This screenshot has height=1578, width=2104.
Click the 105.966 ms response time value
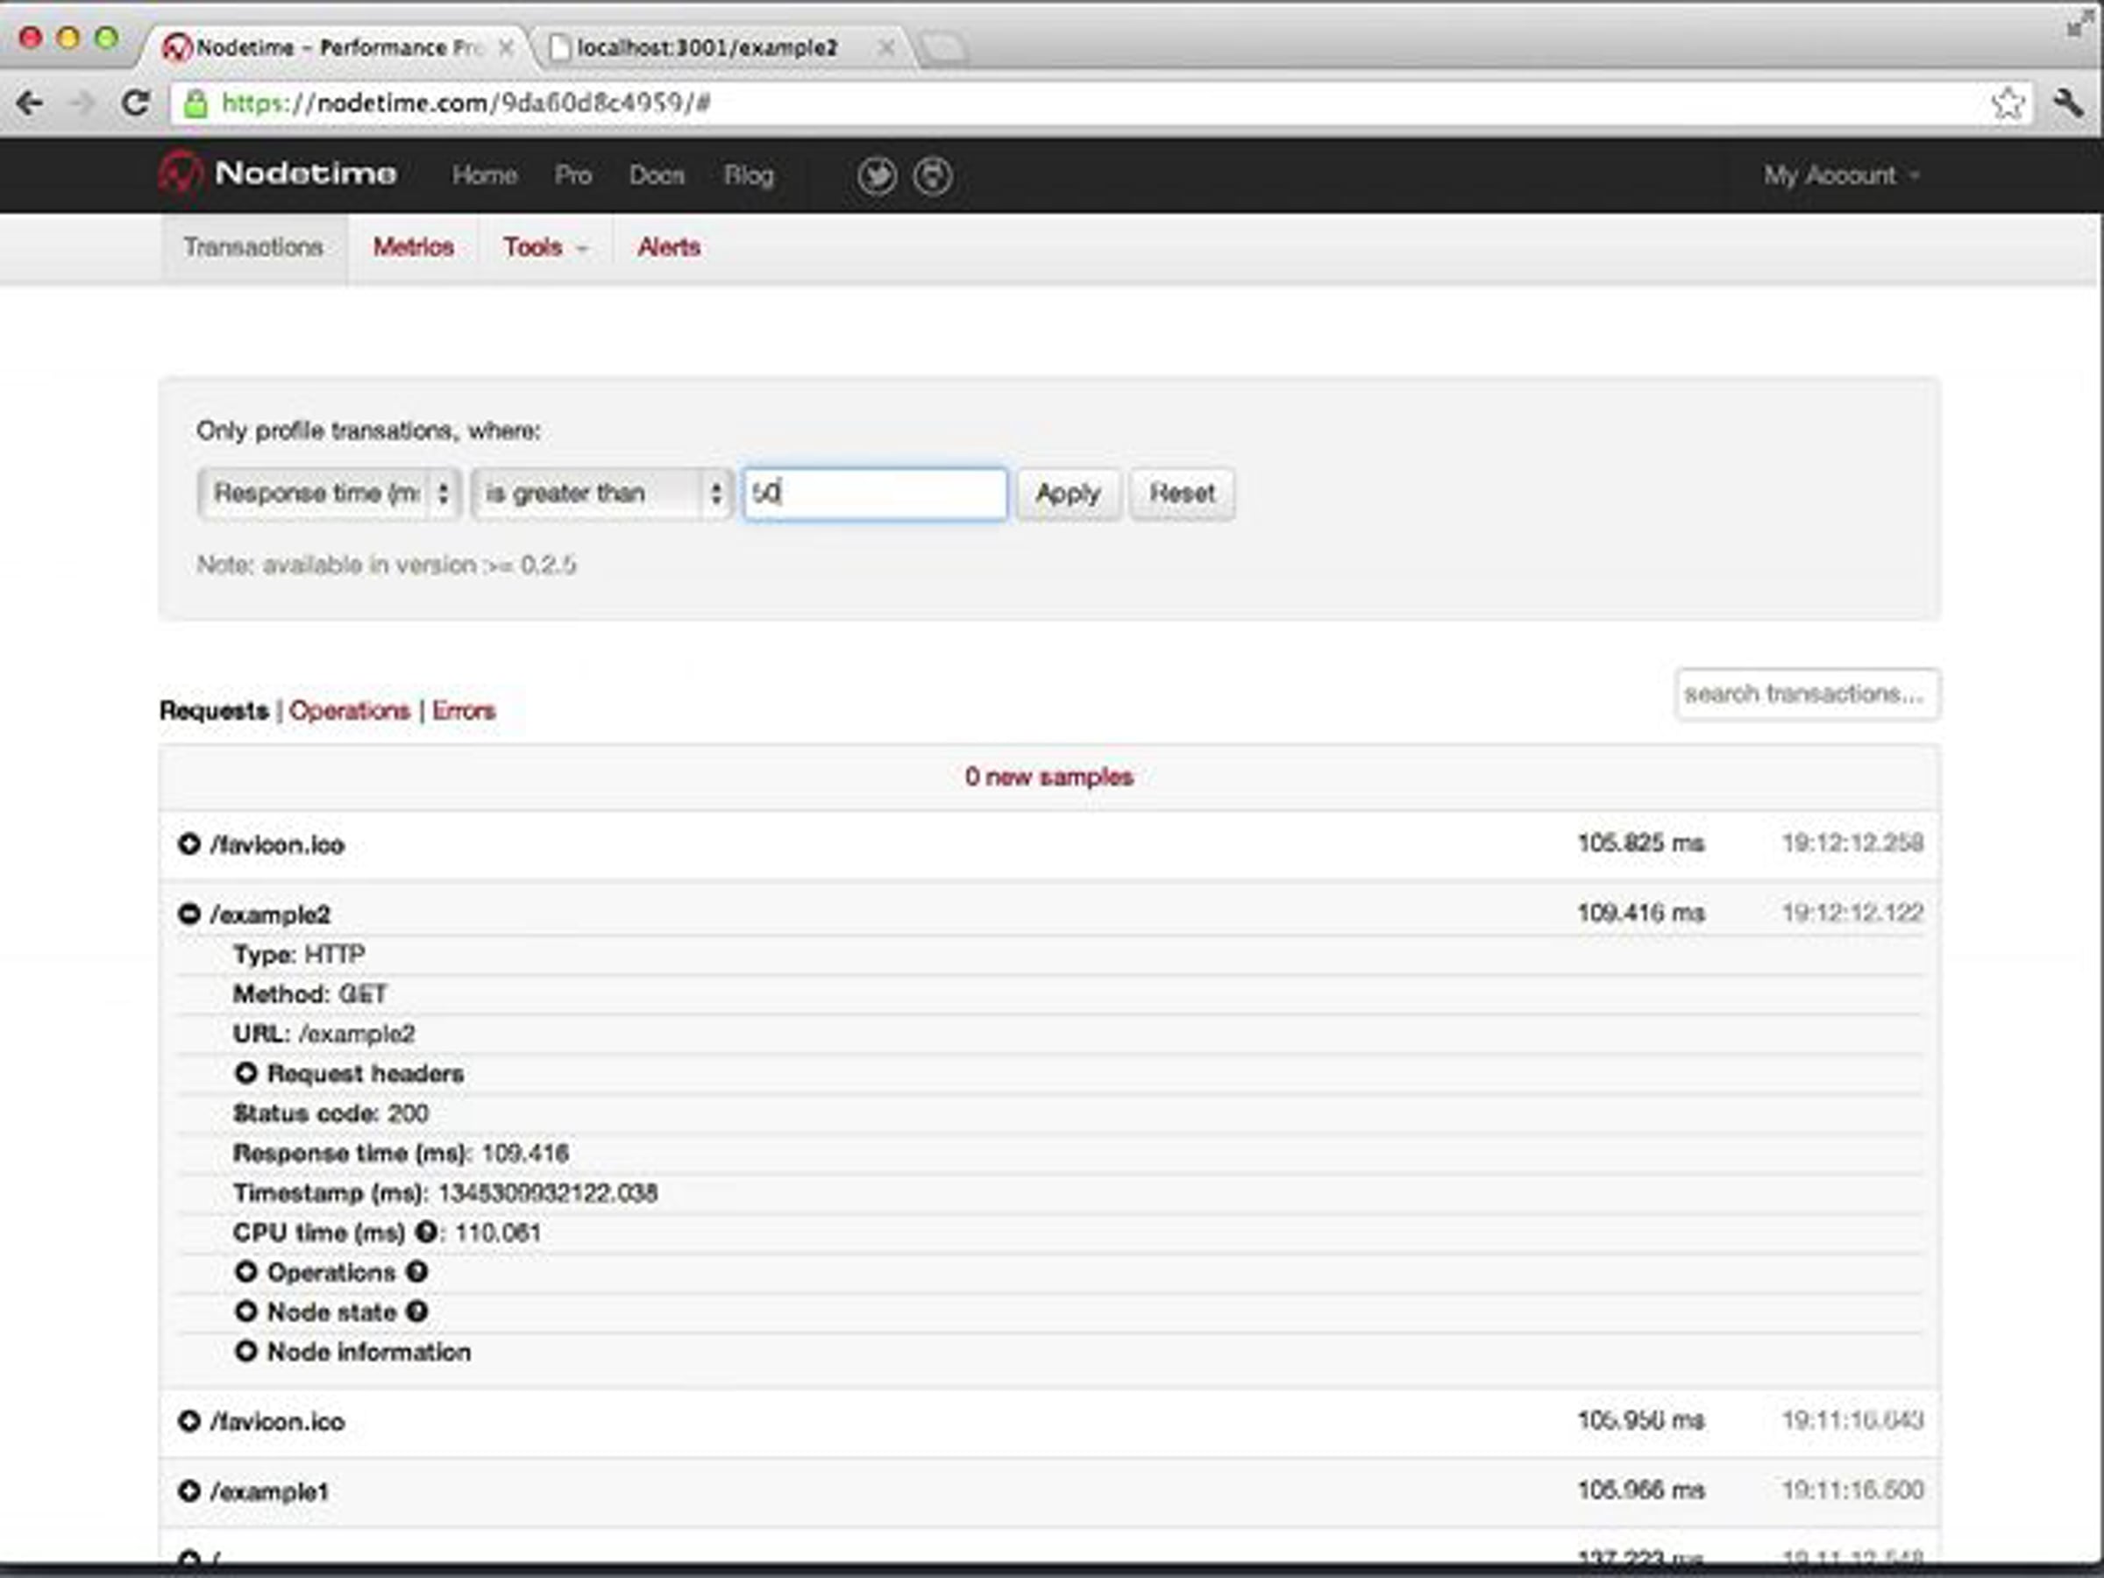tap(1641, 1489)
